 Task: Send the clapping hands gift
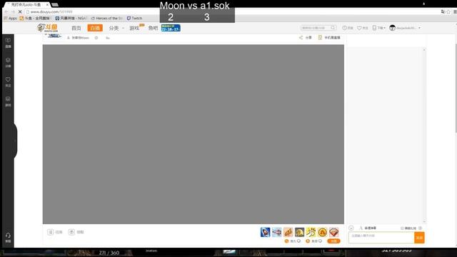pyautogui.click(x=311, y=232)
